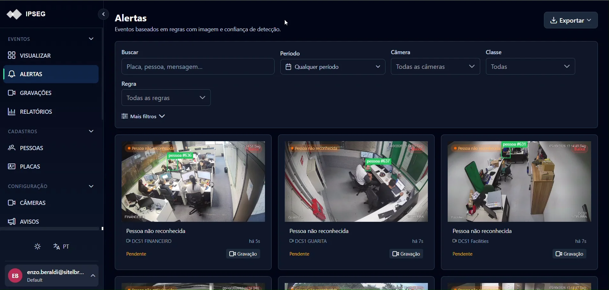Click the IPSEG logo icon
Screen dimensions: 609x290
pos(14,14)
